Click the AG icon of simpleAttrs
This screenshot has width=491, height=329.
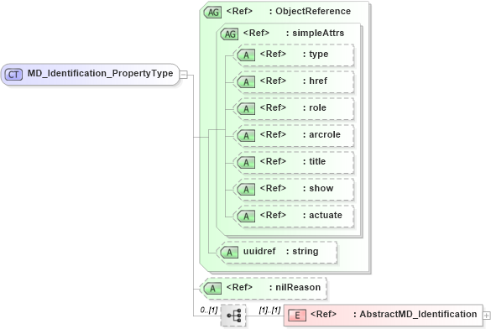pos(229,34)
